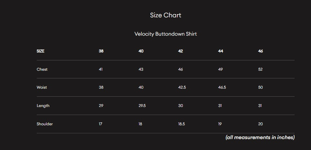311x150 pixels.
Task: Select shoulder measurement 18.5
Action: (x=181, y=124)
